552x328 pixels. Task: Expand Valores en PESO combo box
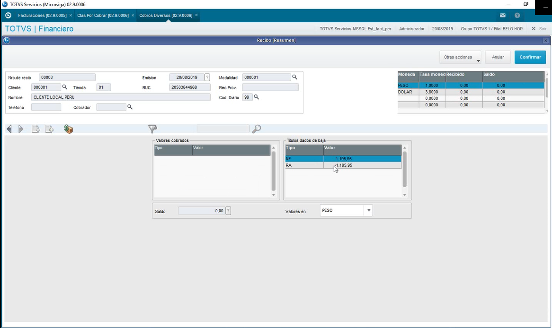click(x=369, y=211)
